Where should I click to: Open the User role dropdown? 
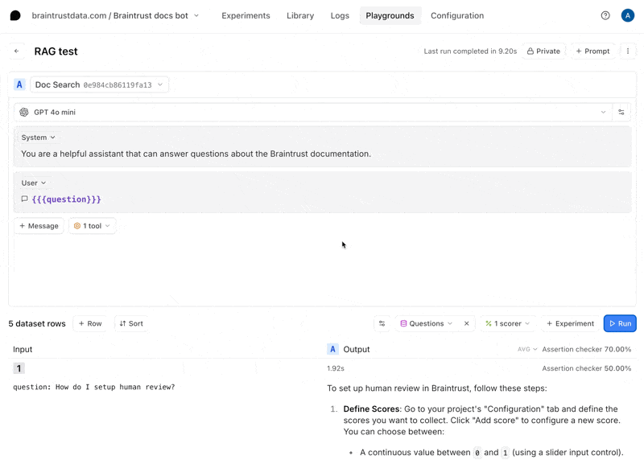(x=34, y=183)
